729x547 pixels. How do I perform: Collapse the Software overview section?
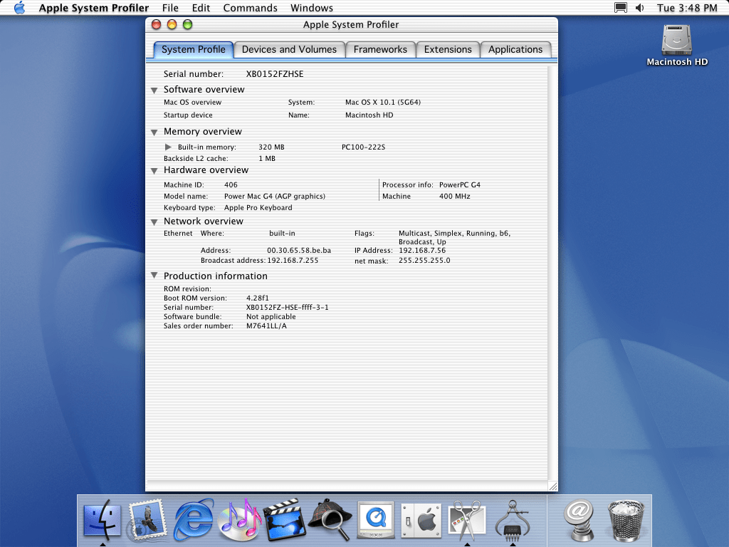point(154,90)
